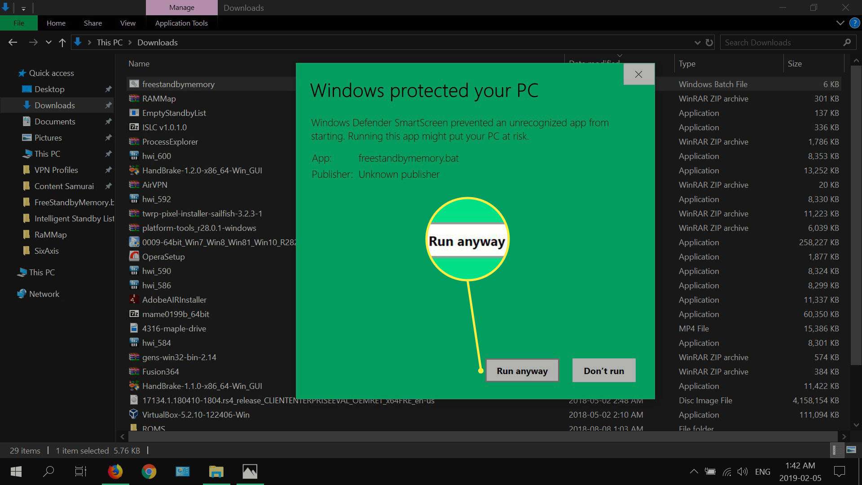Image resolution: width=862 pixels, height=485 pixels.
Task: Select EmptyStandbyList application icon
Action: 134,113
